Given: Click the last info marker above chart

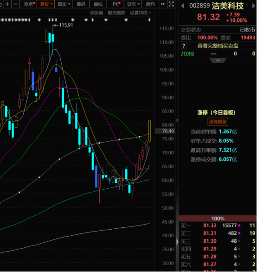Looking at the screenshot, I should click(149, 20).
